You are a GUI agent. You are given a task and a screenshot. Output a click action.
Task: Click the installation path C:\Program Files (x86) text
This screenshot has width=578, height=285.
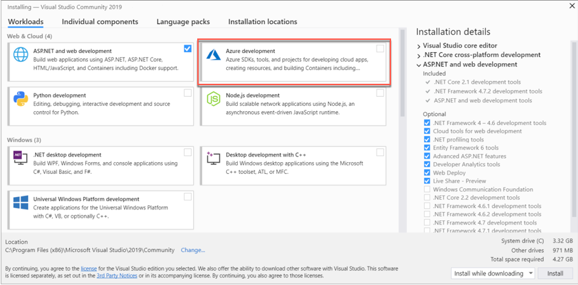(89, 250)
